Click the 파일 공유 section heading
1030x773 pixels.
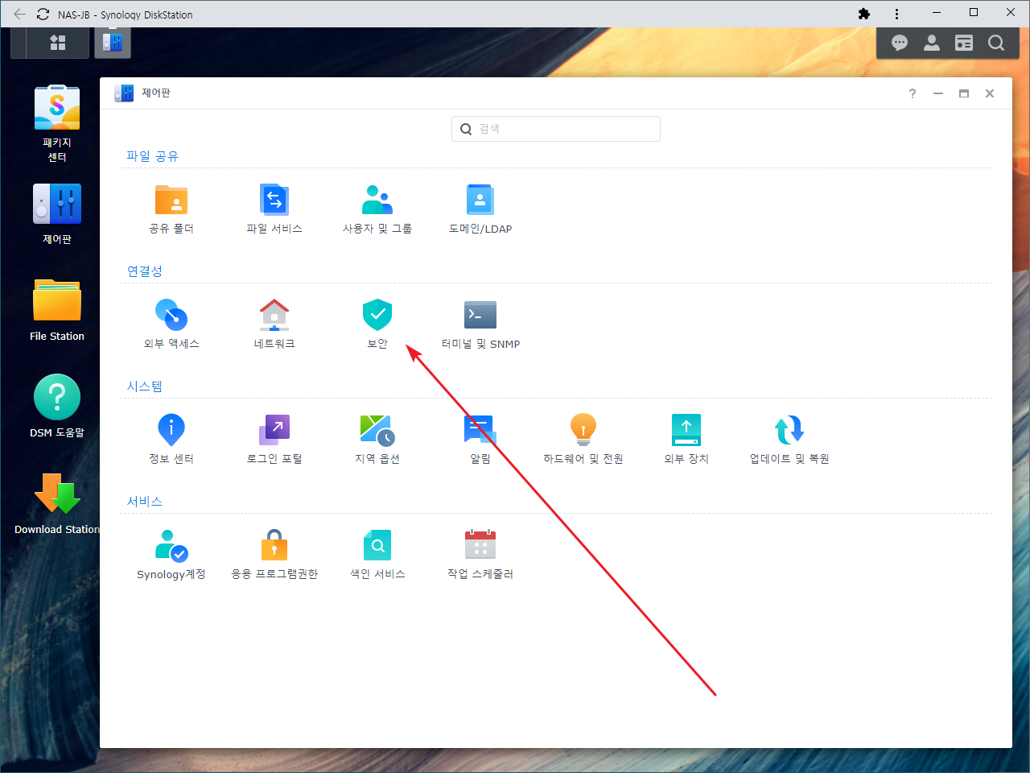[152, 156]
